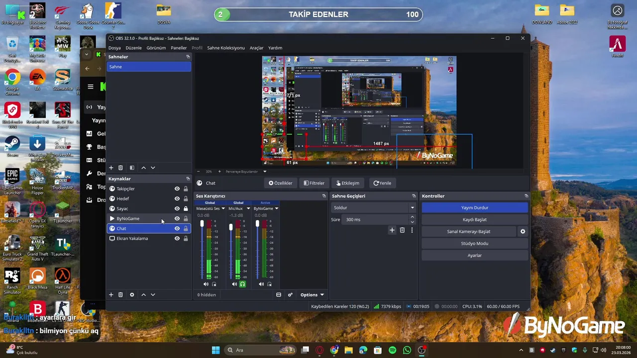This screenshot has width=637, height=358.
Task: Open Özellikler for Chat source
Action: (281, 183)
